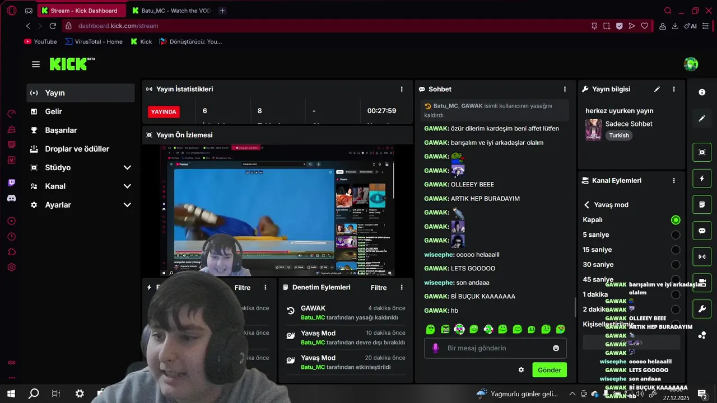Screen dimensions: 717x403
Task: Open Discord in the Opera GX sidebar
Action: [12, 198]
